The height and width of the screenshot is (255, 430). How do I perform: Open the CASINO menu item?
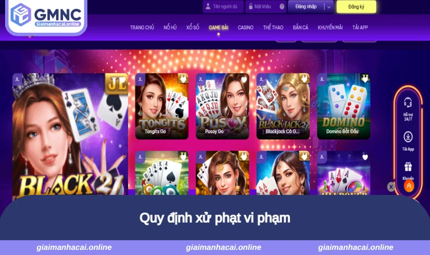[246, 27]
